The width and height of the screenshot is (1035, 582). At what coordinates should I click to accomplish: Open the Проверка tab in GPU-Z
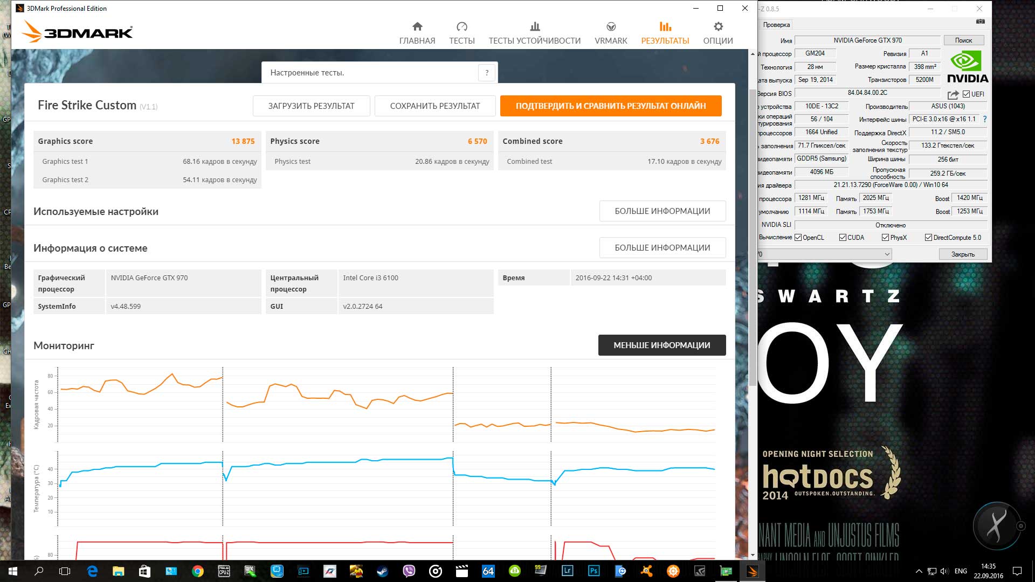(x=776, y=25)
